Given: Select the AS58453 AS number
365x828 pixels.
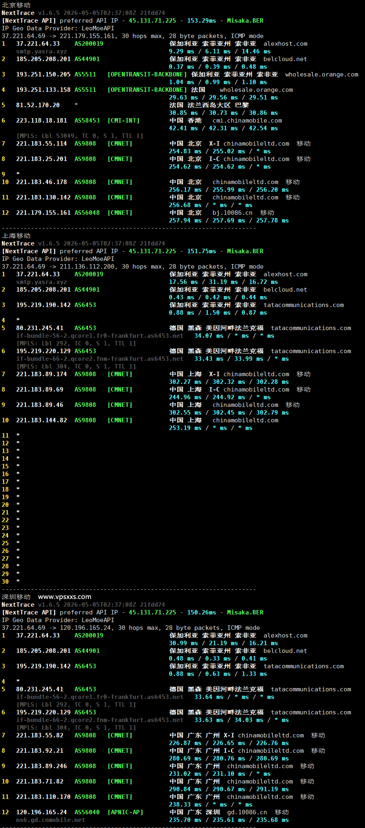Looking at the screenshot, I should pyautogui.click(x=87, y=121).
